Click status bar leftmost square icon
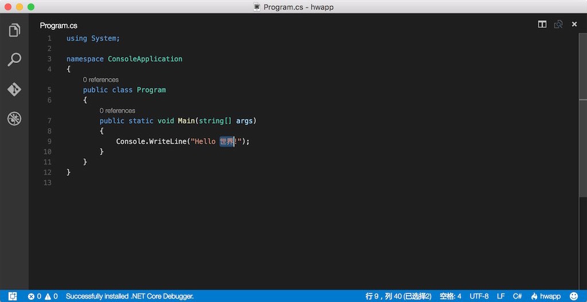Viewport: 587px width, 302px height. click(13, 296)
